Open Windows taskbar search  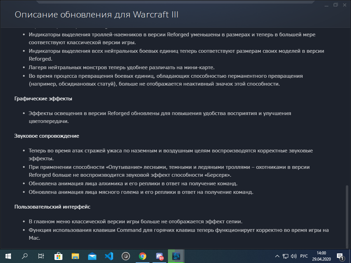tap(25, 256)
